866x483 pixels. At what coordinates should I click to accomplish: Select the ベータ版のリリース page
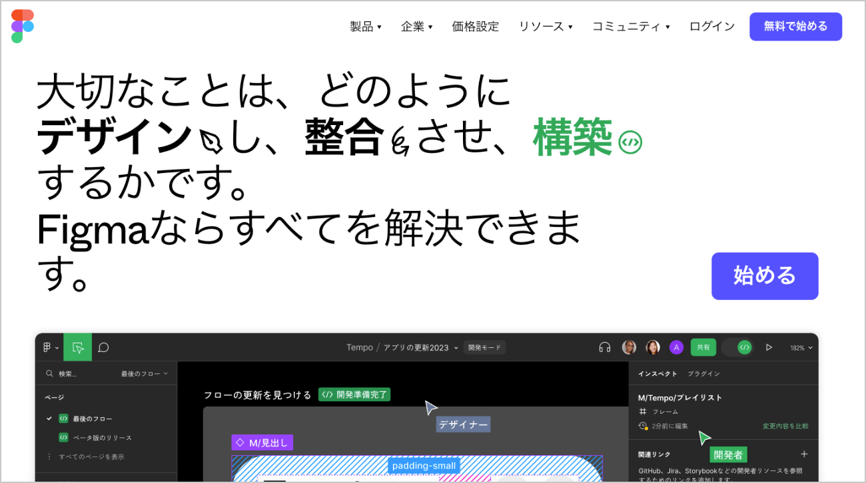click(x=103, y=438)
